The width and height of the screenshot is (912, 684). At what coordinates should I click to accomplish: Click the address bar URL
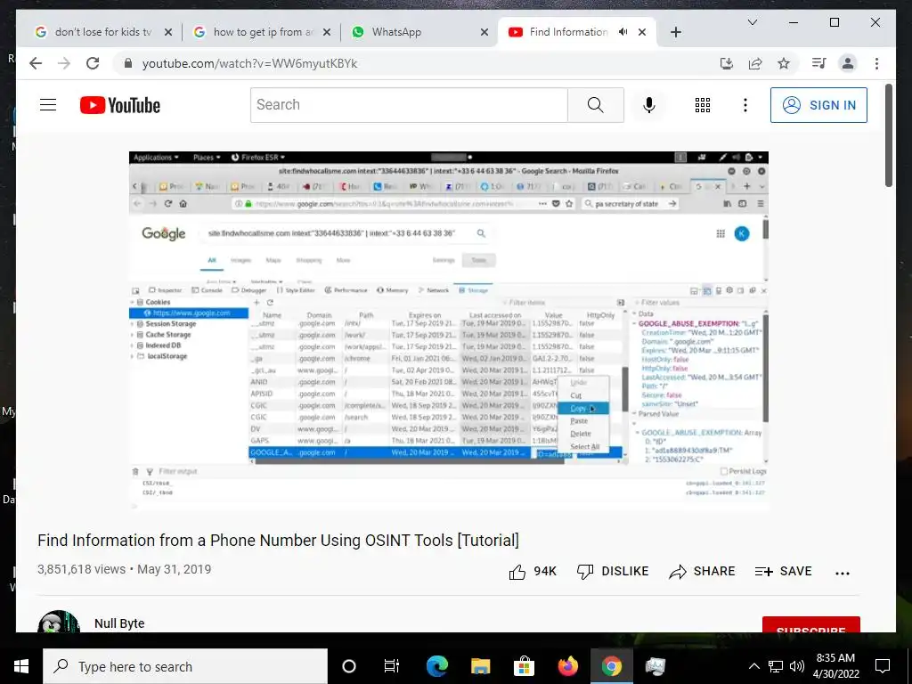click(249, 63)
